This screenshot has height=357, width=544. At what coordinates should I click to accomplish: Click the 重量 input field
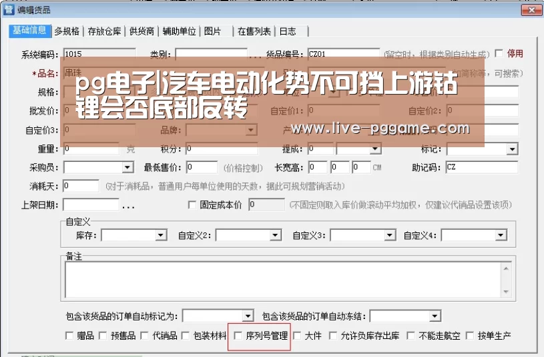tap(91, 149)
